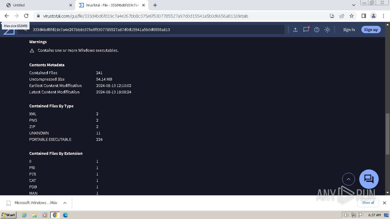Click the scrollbar down arrow

(388, 193)
